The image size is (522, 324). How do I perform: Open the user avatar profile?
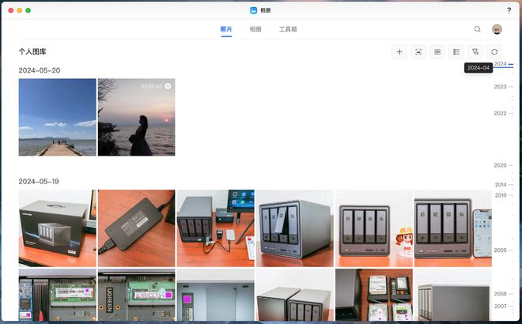(x=497, y=29)
